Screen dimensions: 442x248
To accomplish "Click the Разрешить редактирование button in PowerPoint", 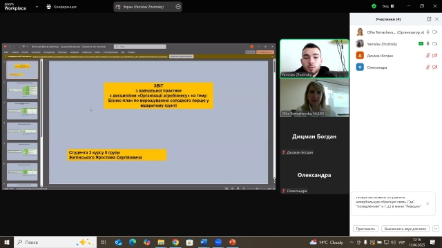I will (x=182, y=56).
